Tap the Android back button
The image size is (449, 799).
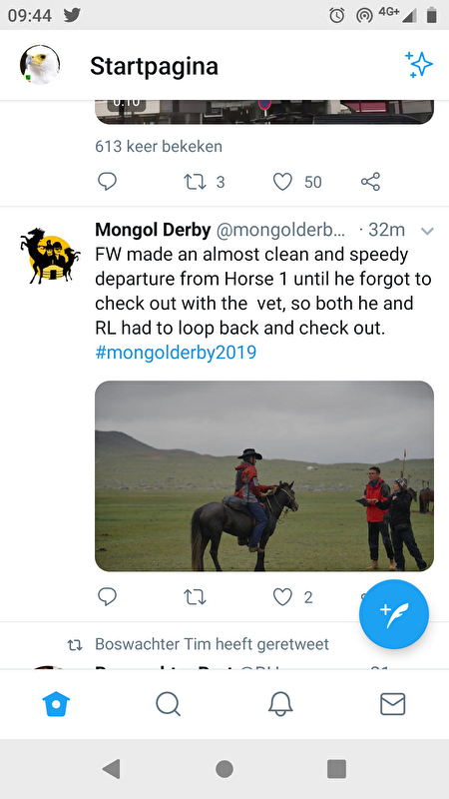point(112,769)
